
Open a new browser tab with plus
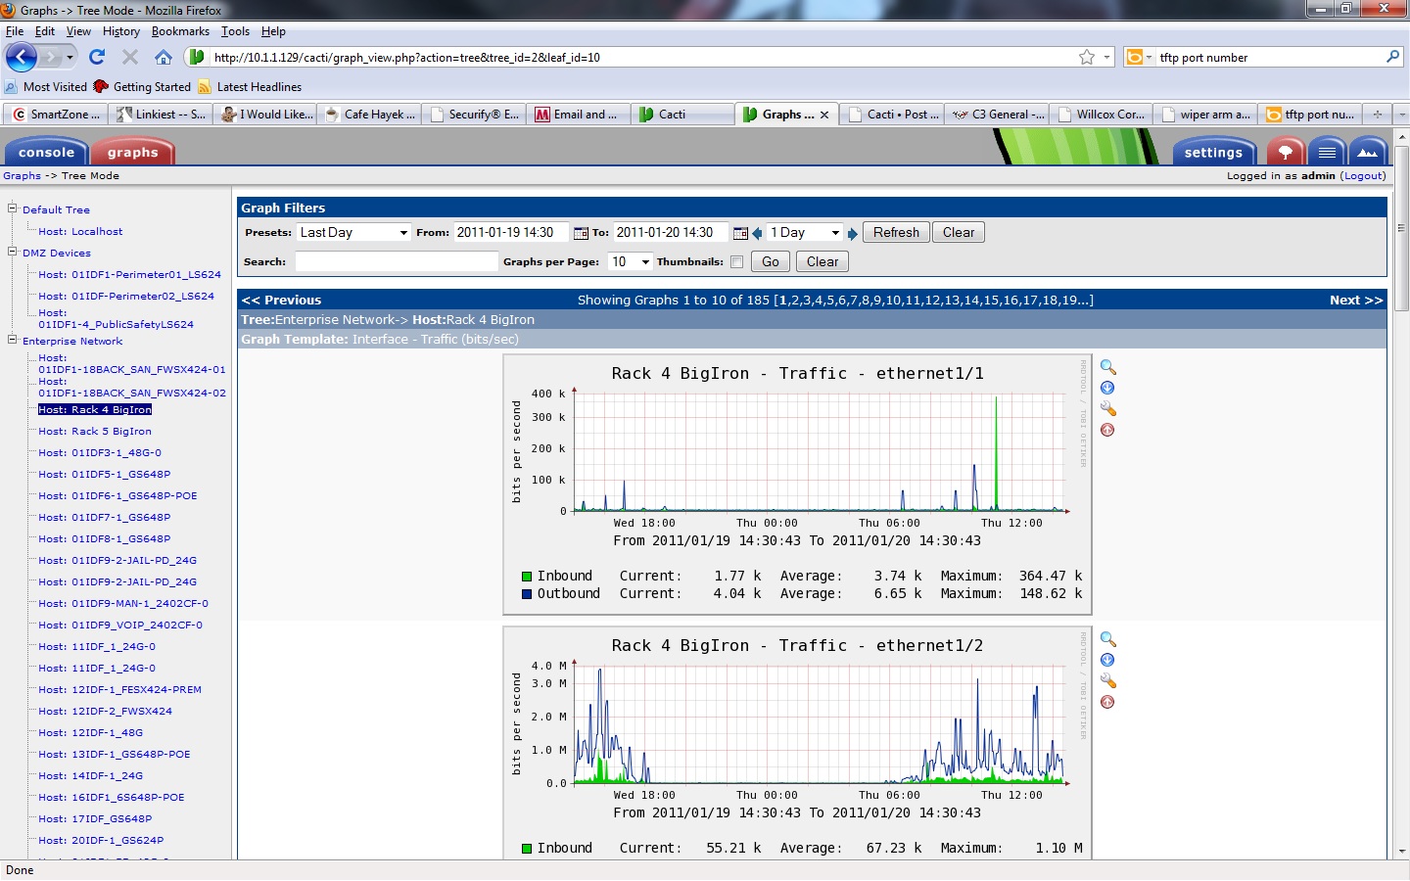1378,115
